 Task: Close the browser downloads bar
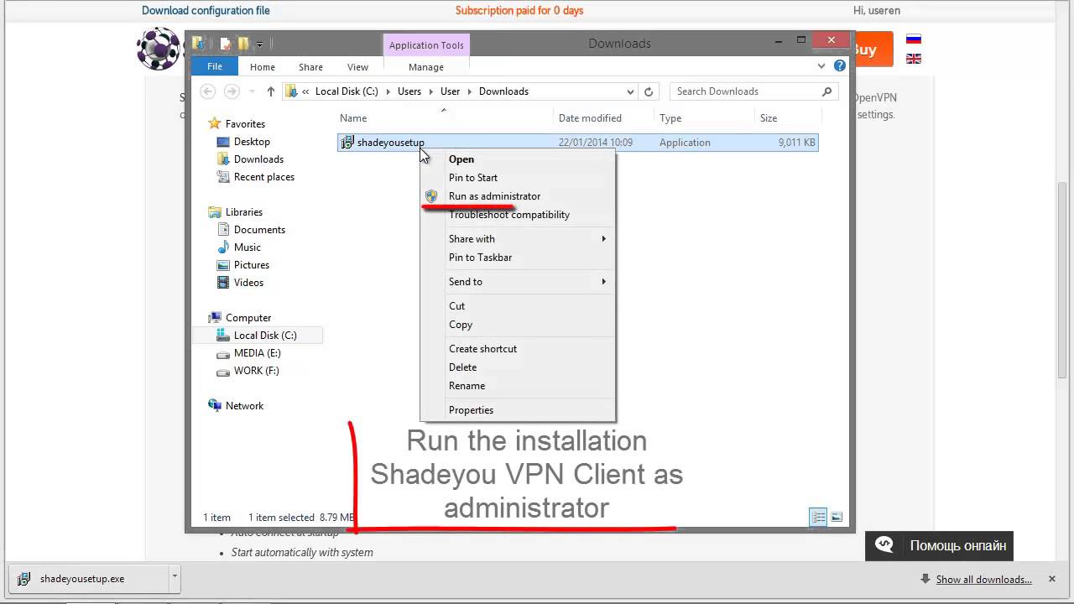coord(1051,579)
